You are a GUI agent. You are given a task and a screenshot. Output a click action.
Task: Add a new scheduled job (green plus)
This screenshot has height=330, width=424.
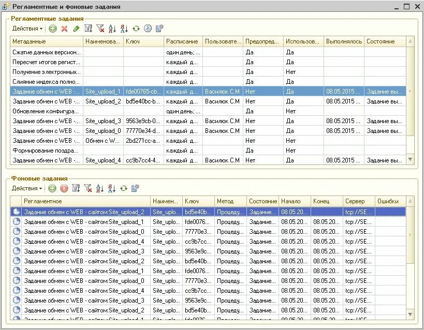tap(53, 28)
